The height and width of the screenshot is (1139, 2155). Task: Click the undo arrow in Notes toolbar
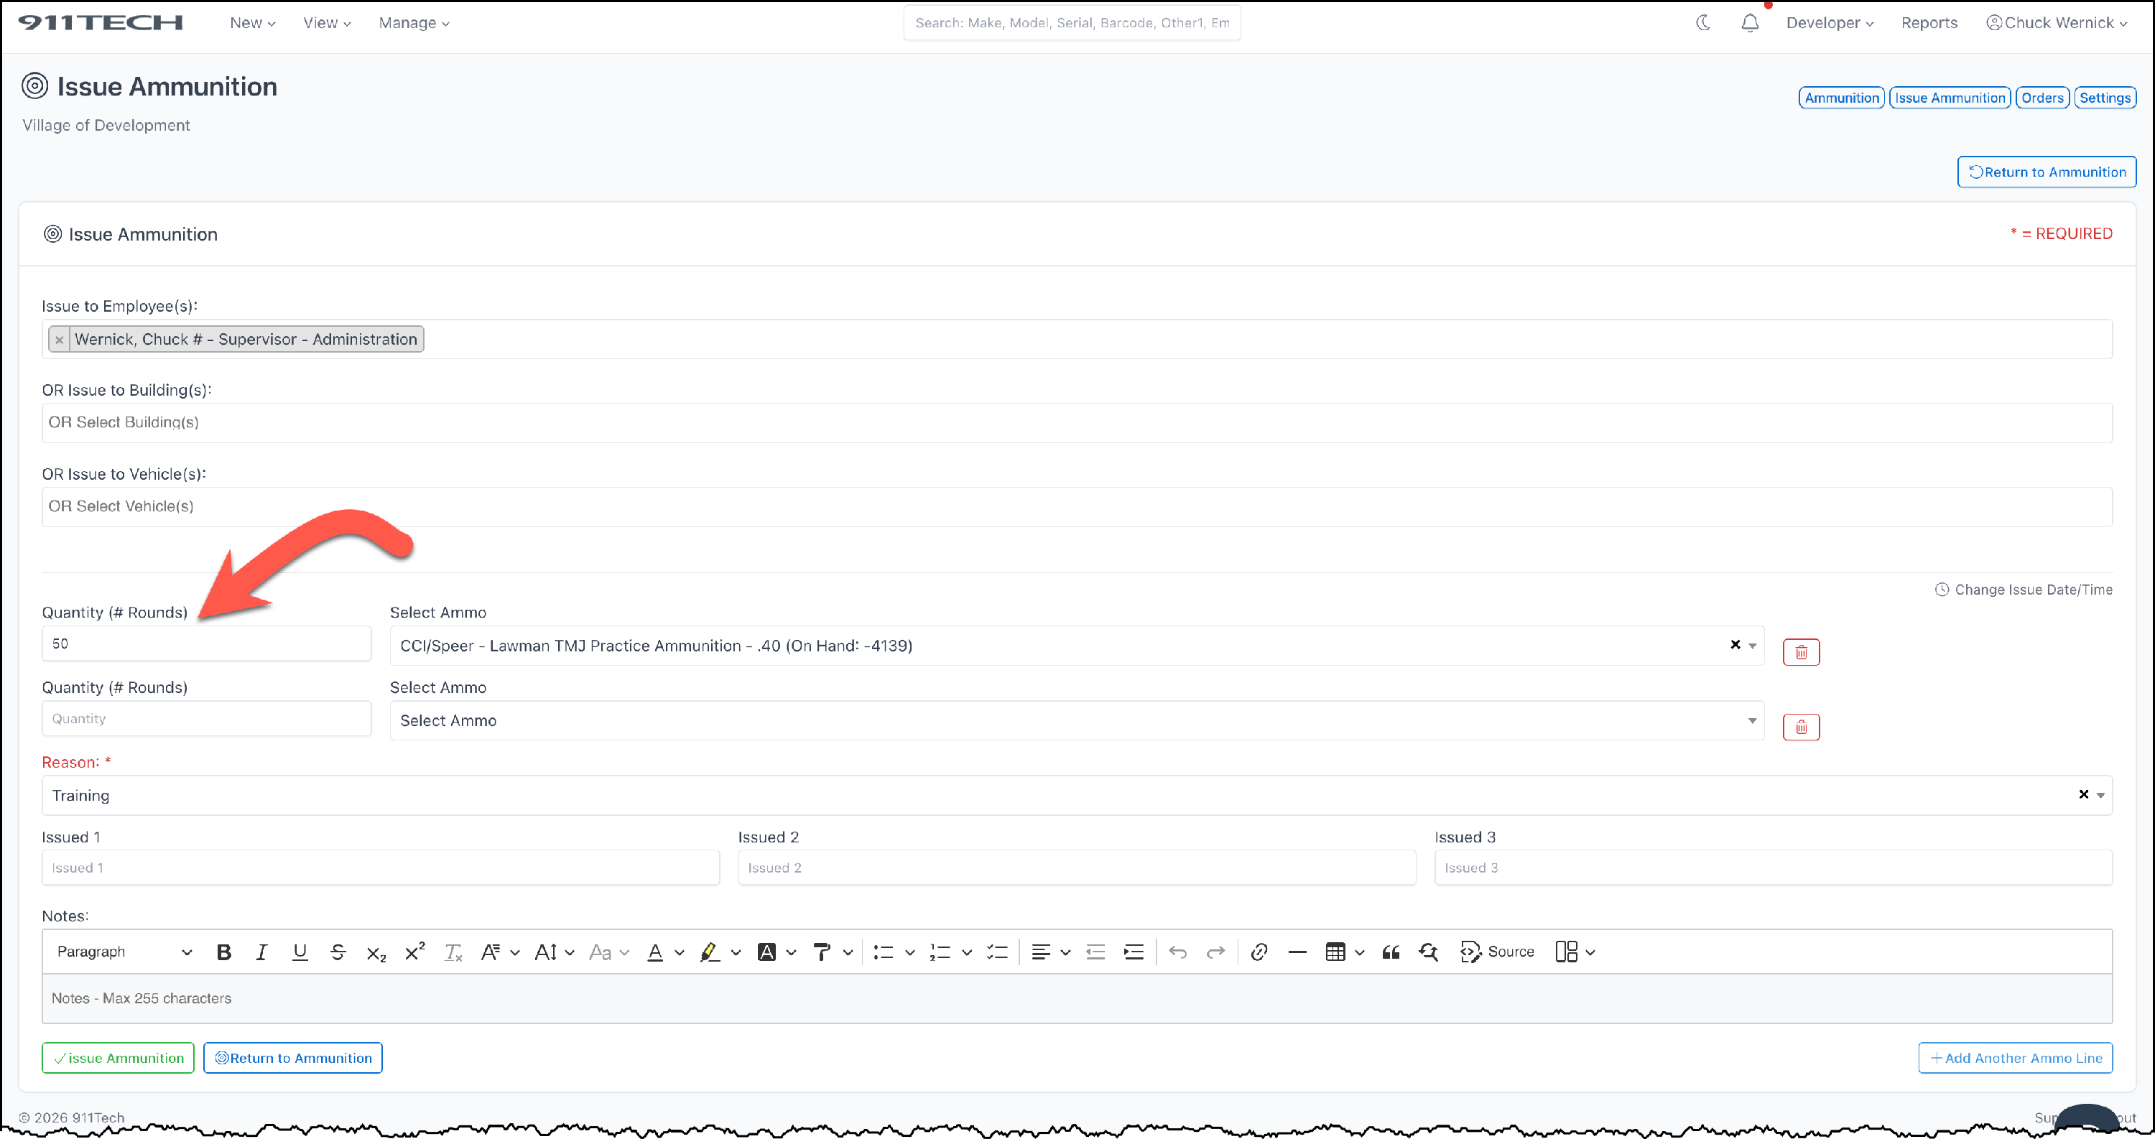point(1178,952)
